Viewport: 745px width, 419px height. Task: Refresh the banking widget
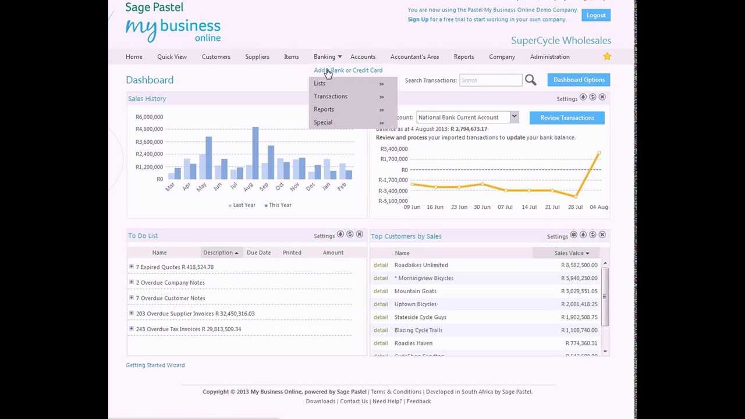[x=593, y=97]
